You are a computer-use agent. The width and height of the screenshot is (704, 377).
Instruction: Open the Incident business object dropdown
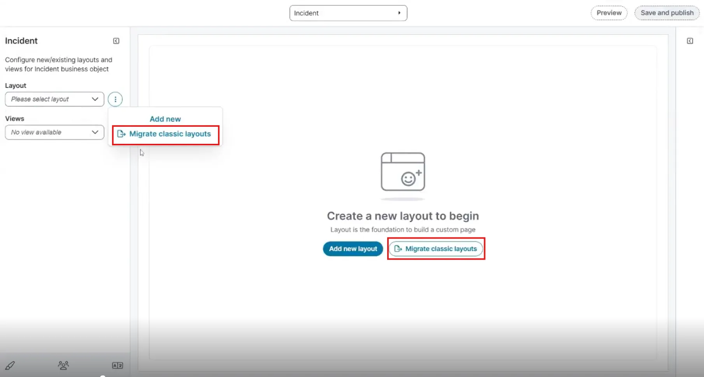[x=348, y=13]
